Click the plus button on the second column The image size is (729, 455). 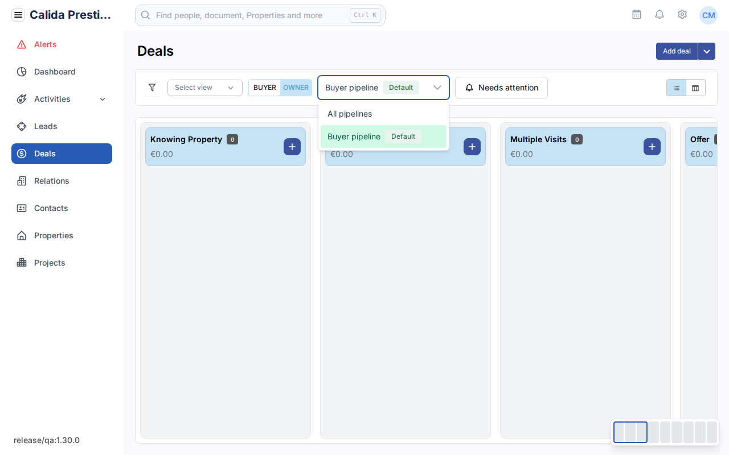coord(472,147)
